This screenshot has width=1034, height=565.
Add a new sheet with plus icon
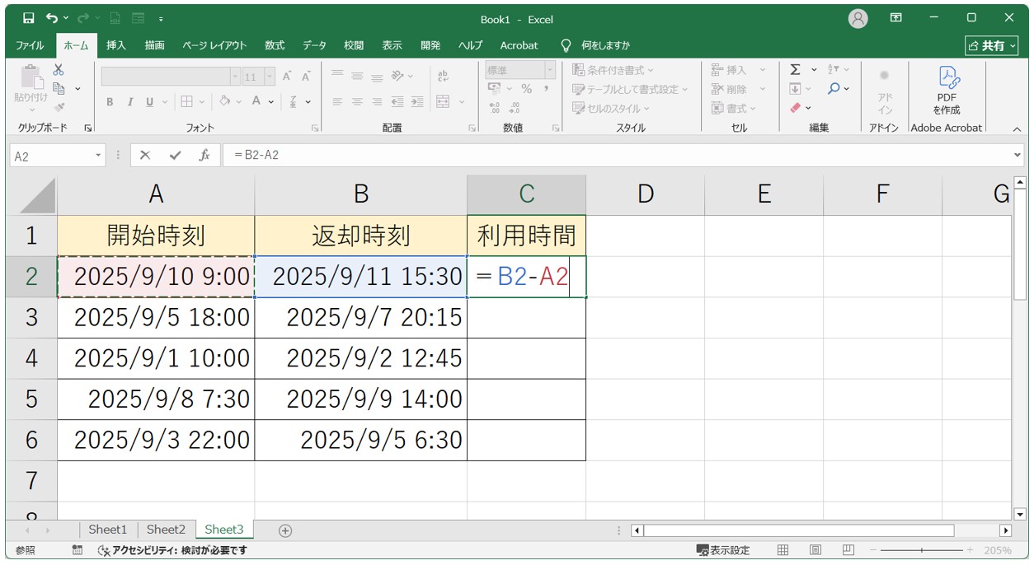285,530
